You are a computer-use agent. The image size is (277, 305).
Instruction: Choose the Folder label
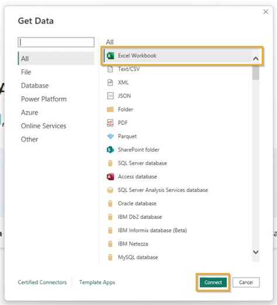(126, 109)
